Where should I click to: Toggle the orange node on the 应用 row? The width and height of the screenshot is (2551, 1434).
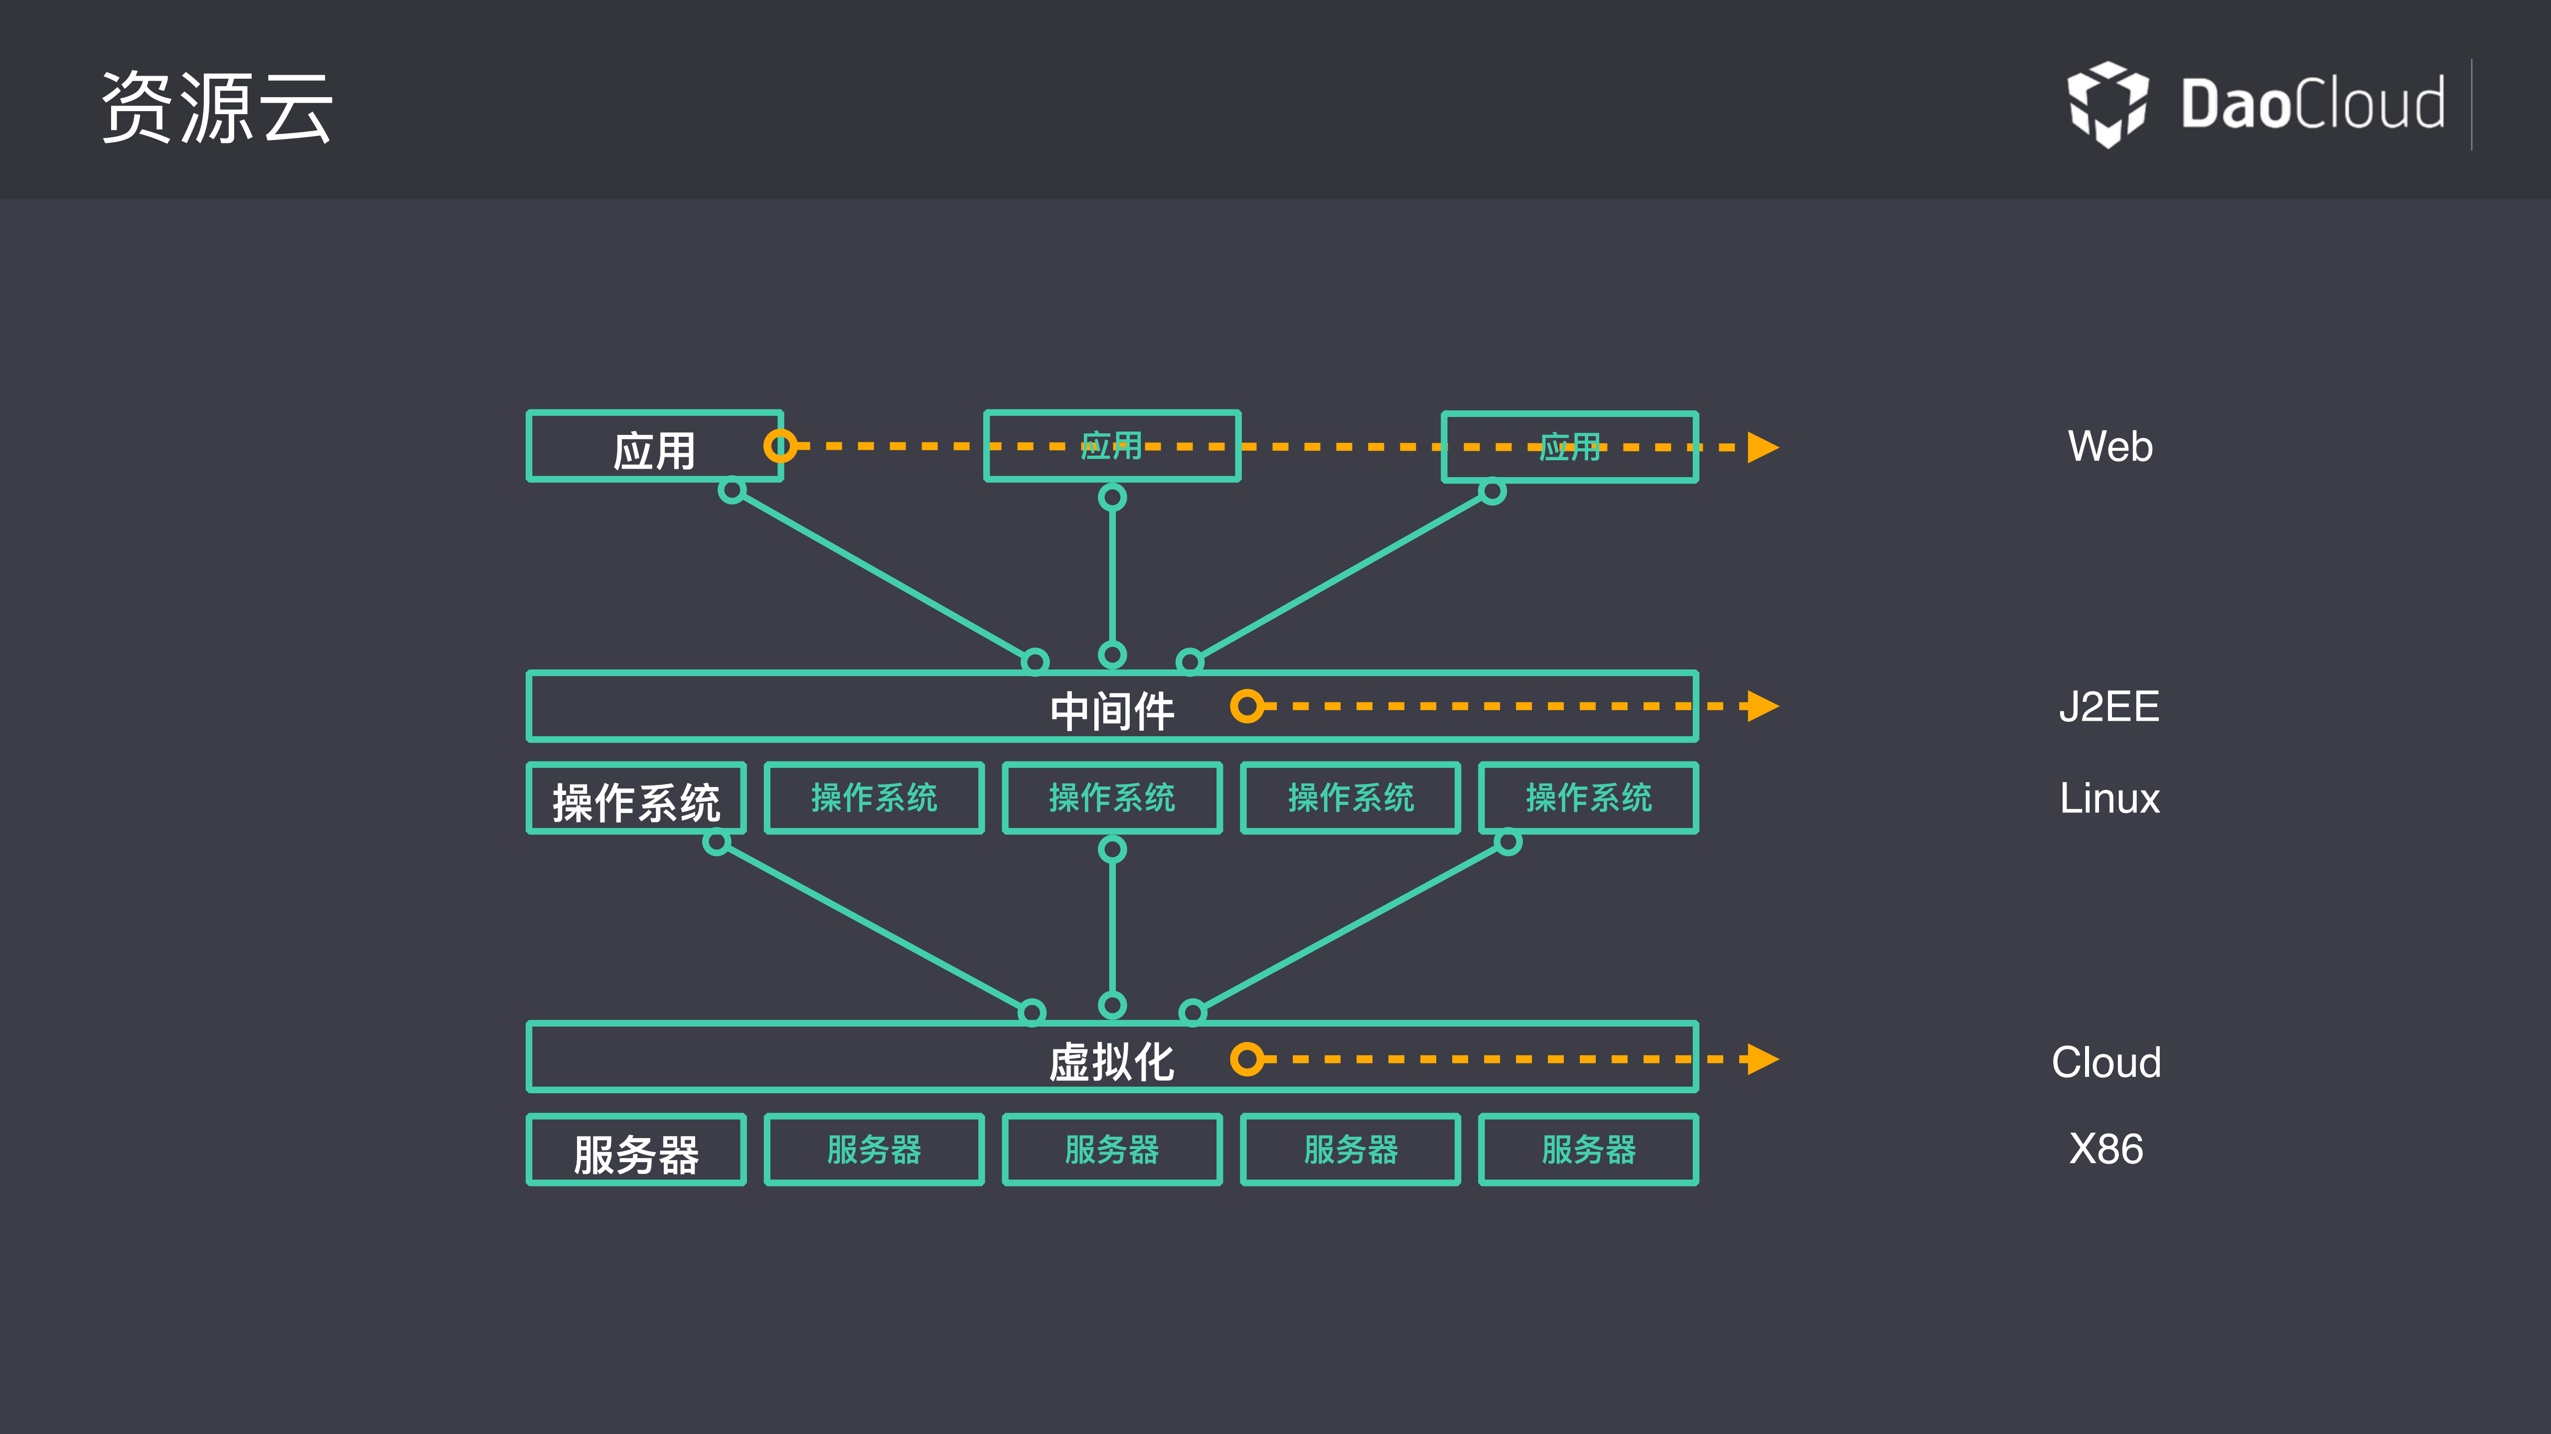781,446
